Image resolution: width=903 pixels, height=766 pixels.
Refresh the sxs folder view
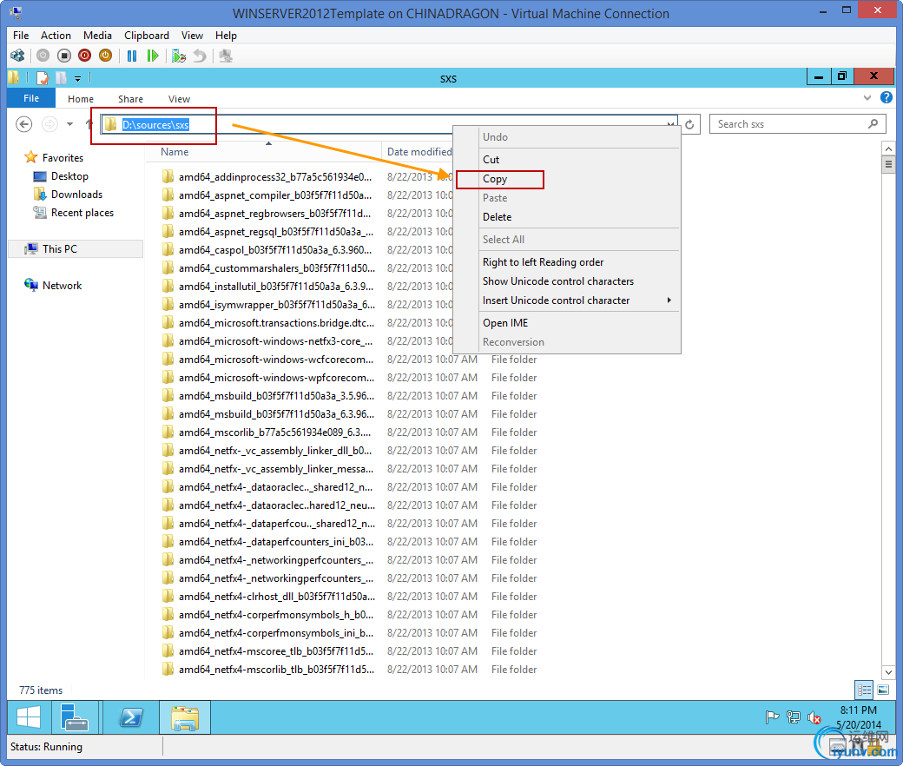tap(689, 124)
